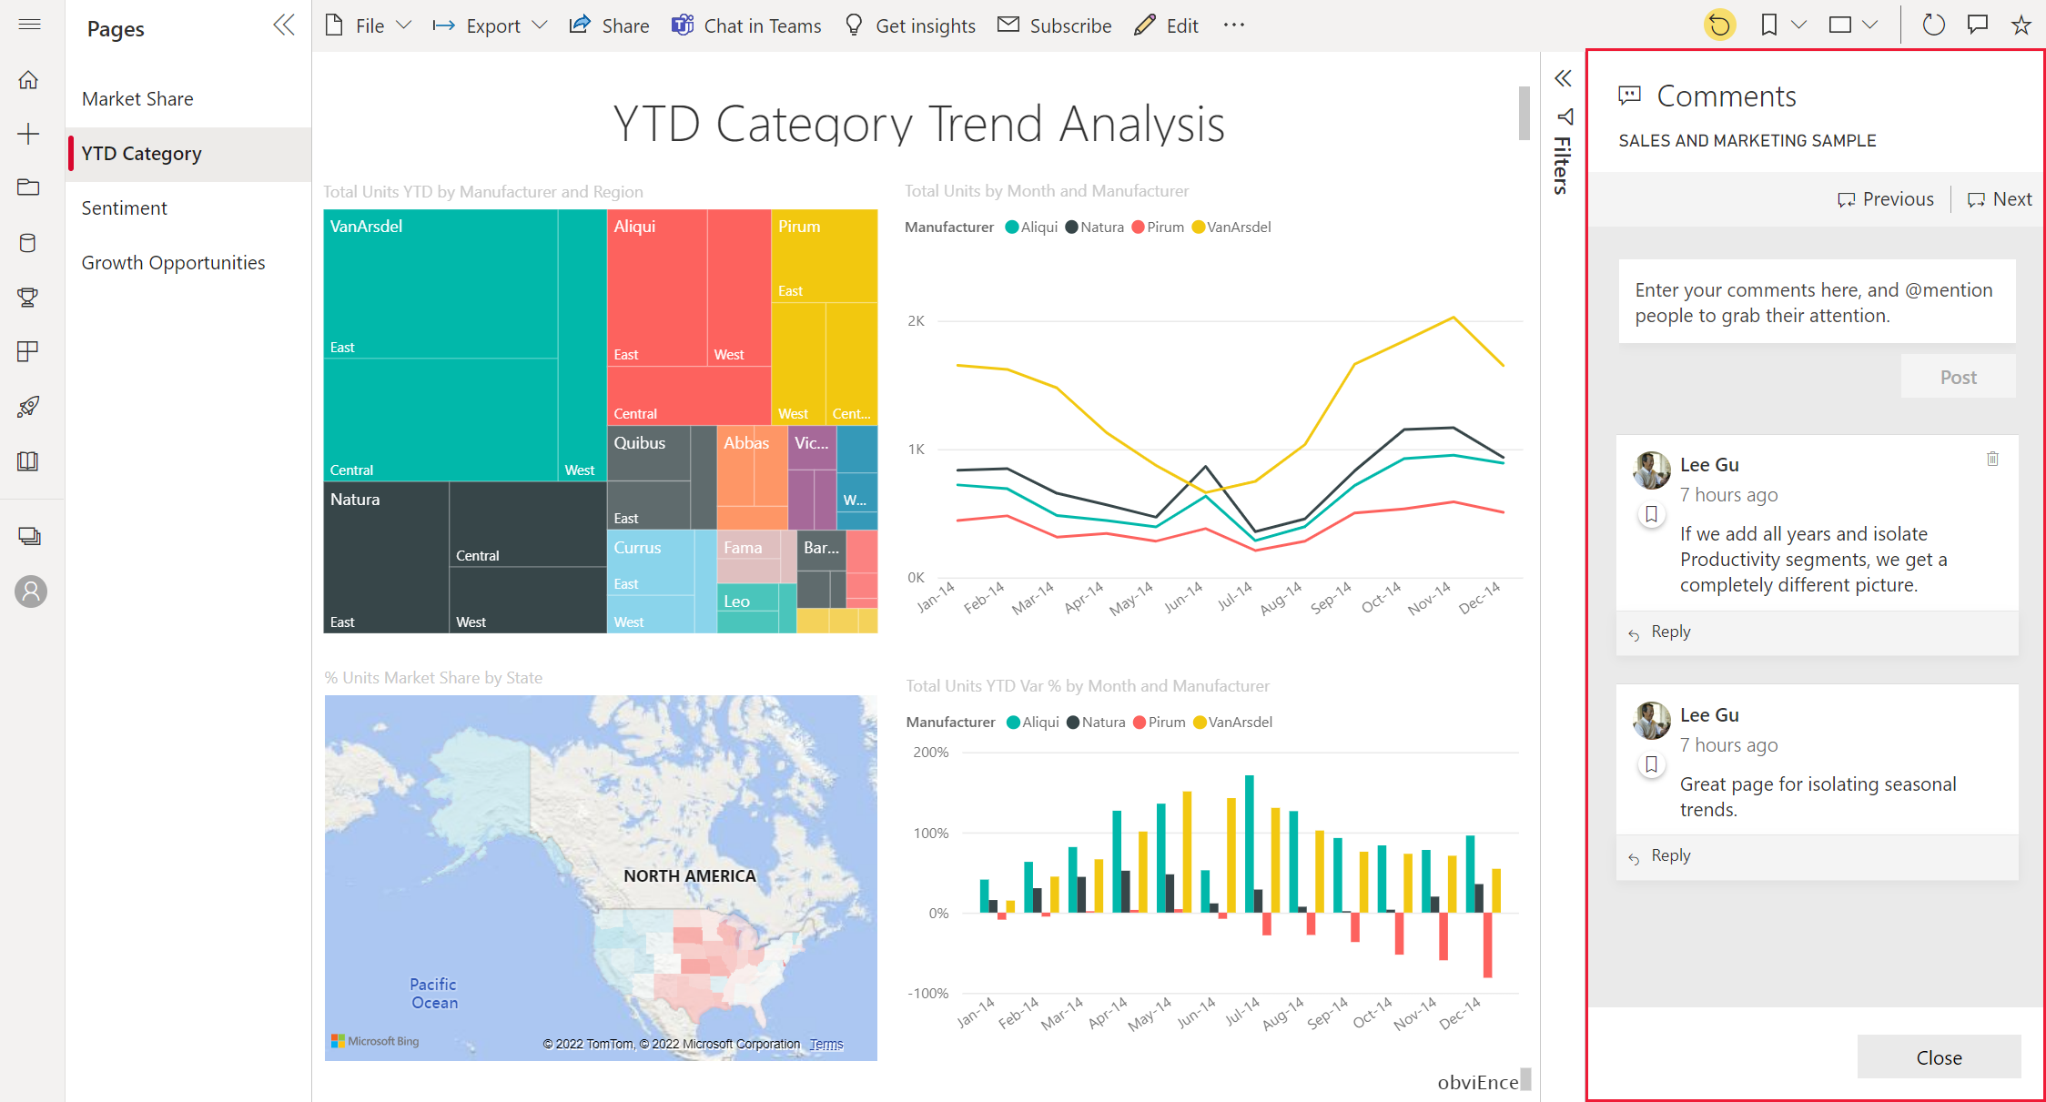Click the Post button for comment
The image size is (2046, 1102).
1958,376
